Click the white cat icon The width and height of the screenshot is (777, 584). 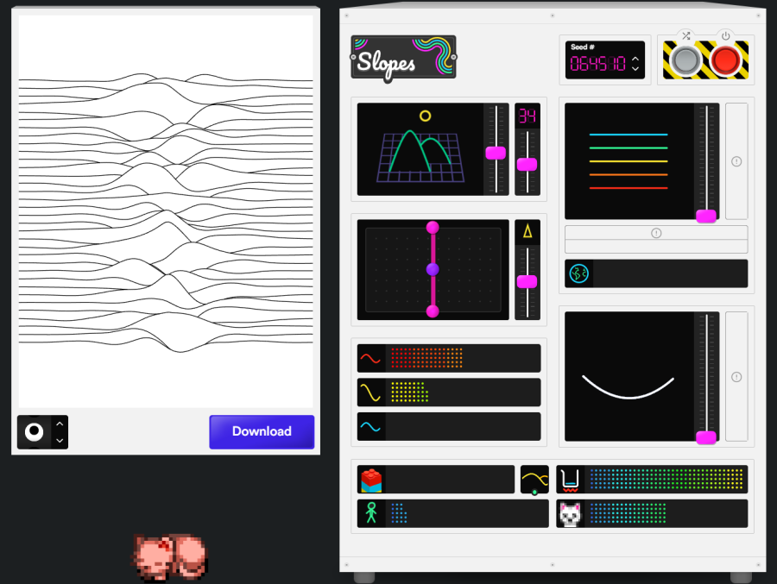coord(570,514)
